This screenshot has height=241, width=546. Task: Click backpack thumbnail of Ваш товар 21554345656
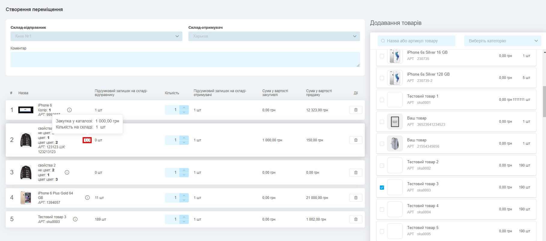click(x=395, y=143)
